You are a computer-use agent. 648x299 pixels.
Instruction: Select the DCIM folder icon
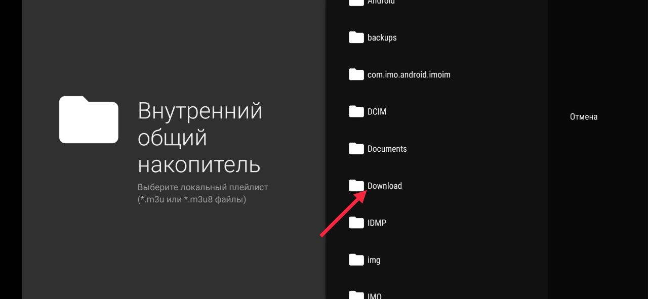click(356, 111)
